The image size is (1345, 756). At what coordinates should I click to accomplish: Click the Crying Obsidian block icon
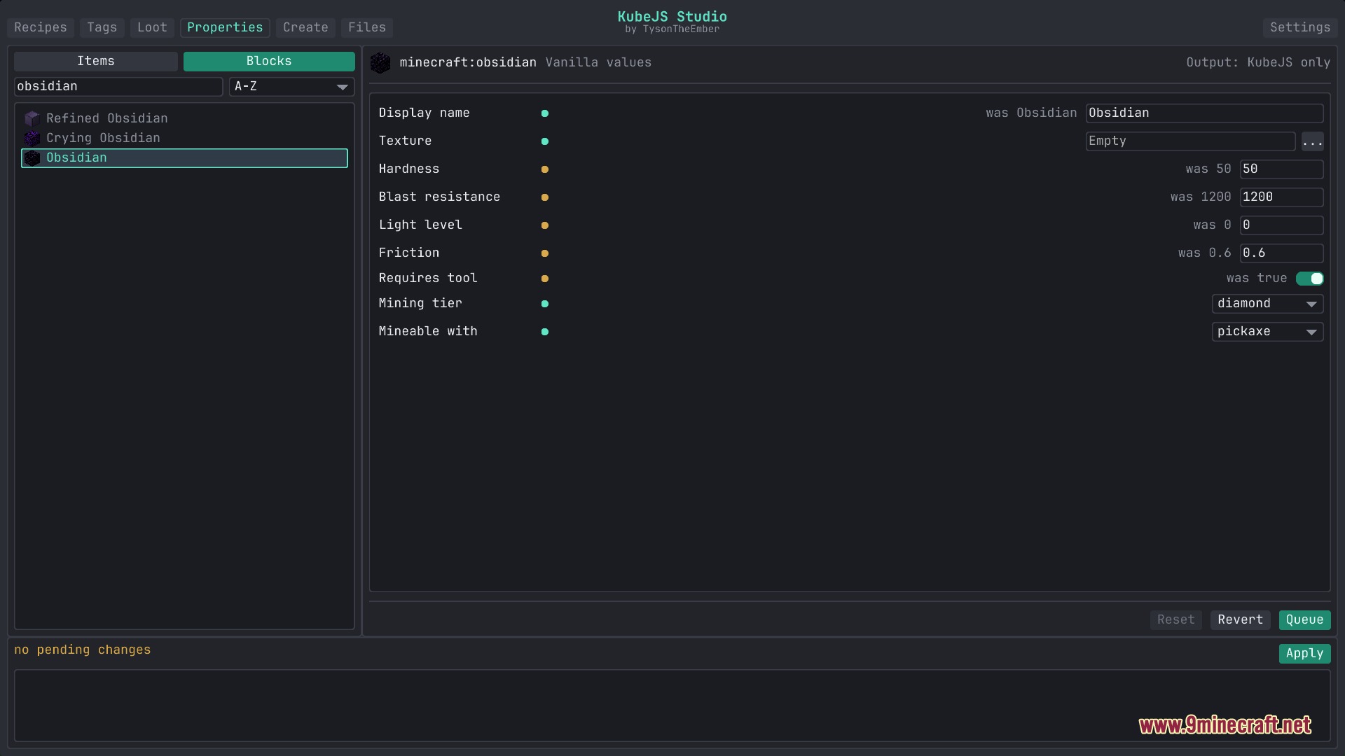click(32, 138)
